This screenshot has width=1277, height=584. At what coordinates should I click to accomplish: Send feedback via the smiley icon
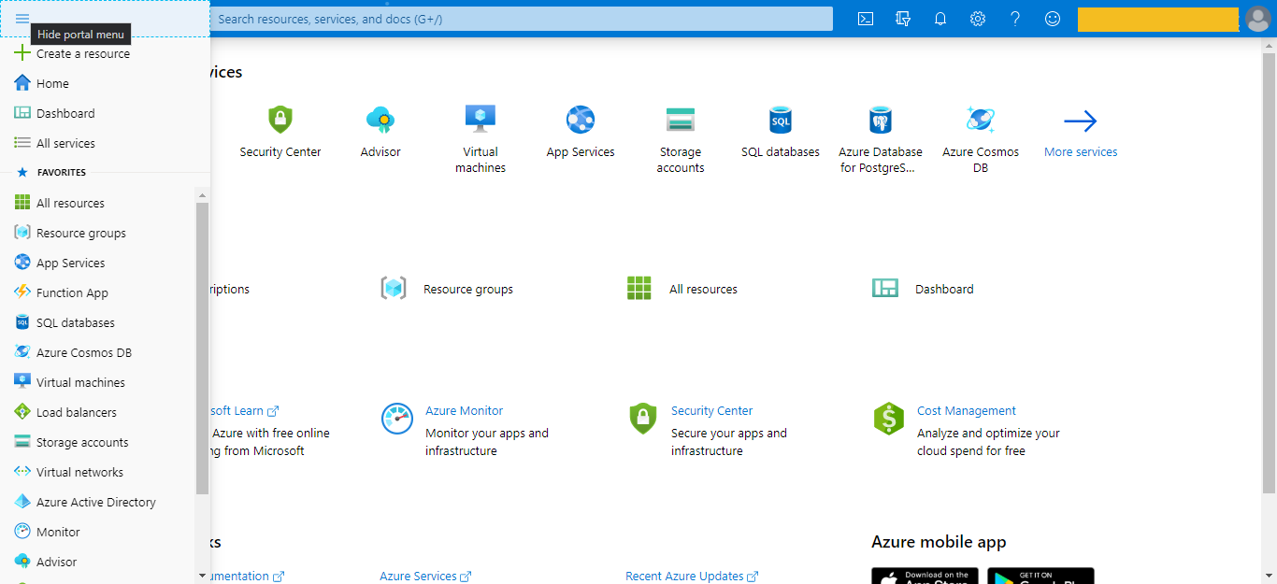click(x=1052, y=18)
